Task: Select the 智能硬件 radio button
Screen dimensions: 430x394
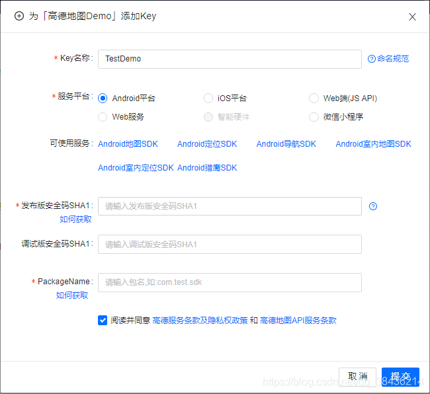Action: click(208, 117)
